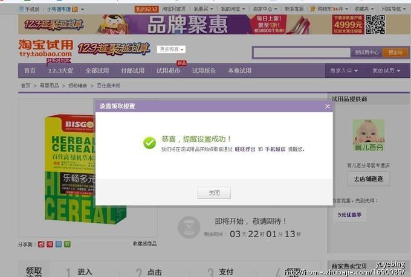Viewport: 411px width, 277px height.
Task: Click the 试用品提供商 heading
Action: 349,99
